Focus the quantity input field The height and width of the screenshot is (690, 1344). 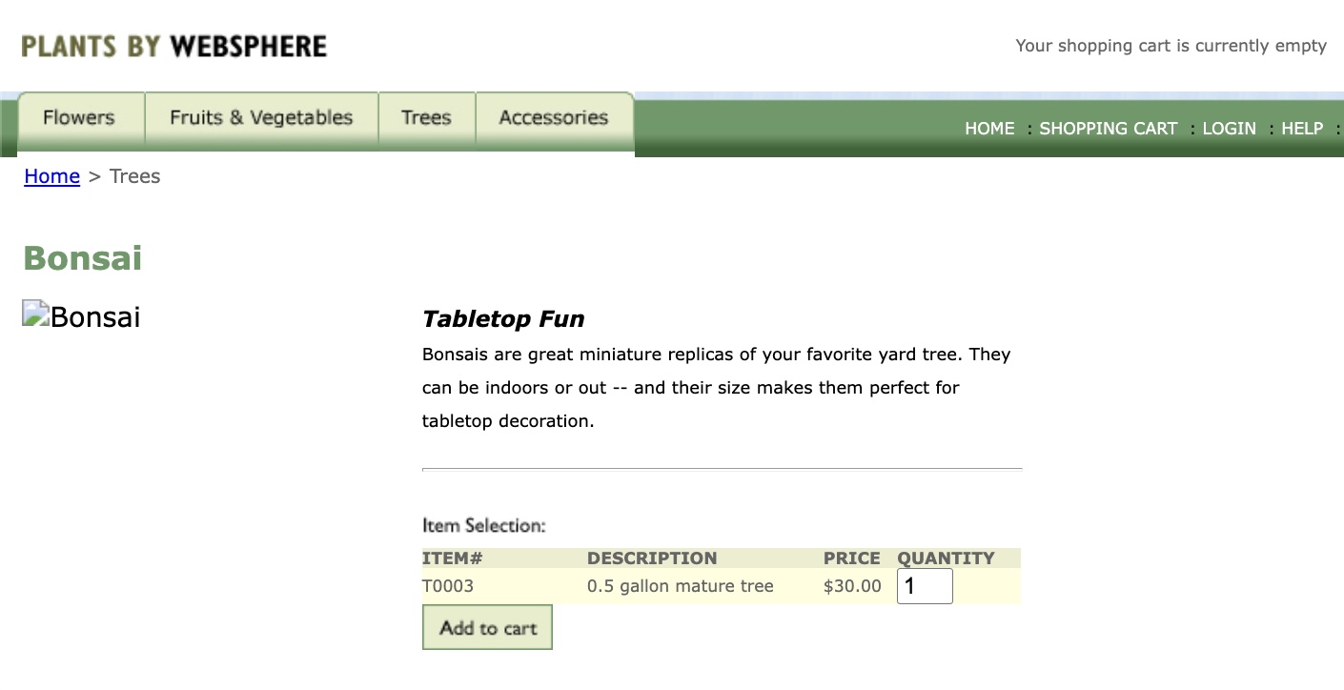(x=924, y=586)
